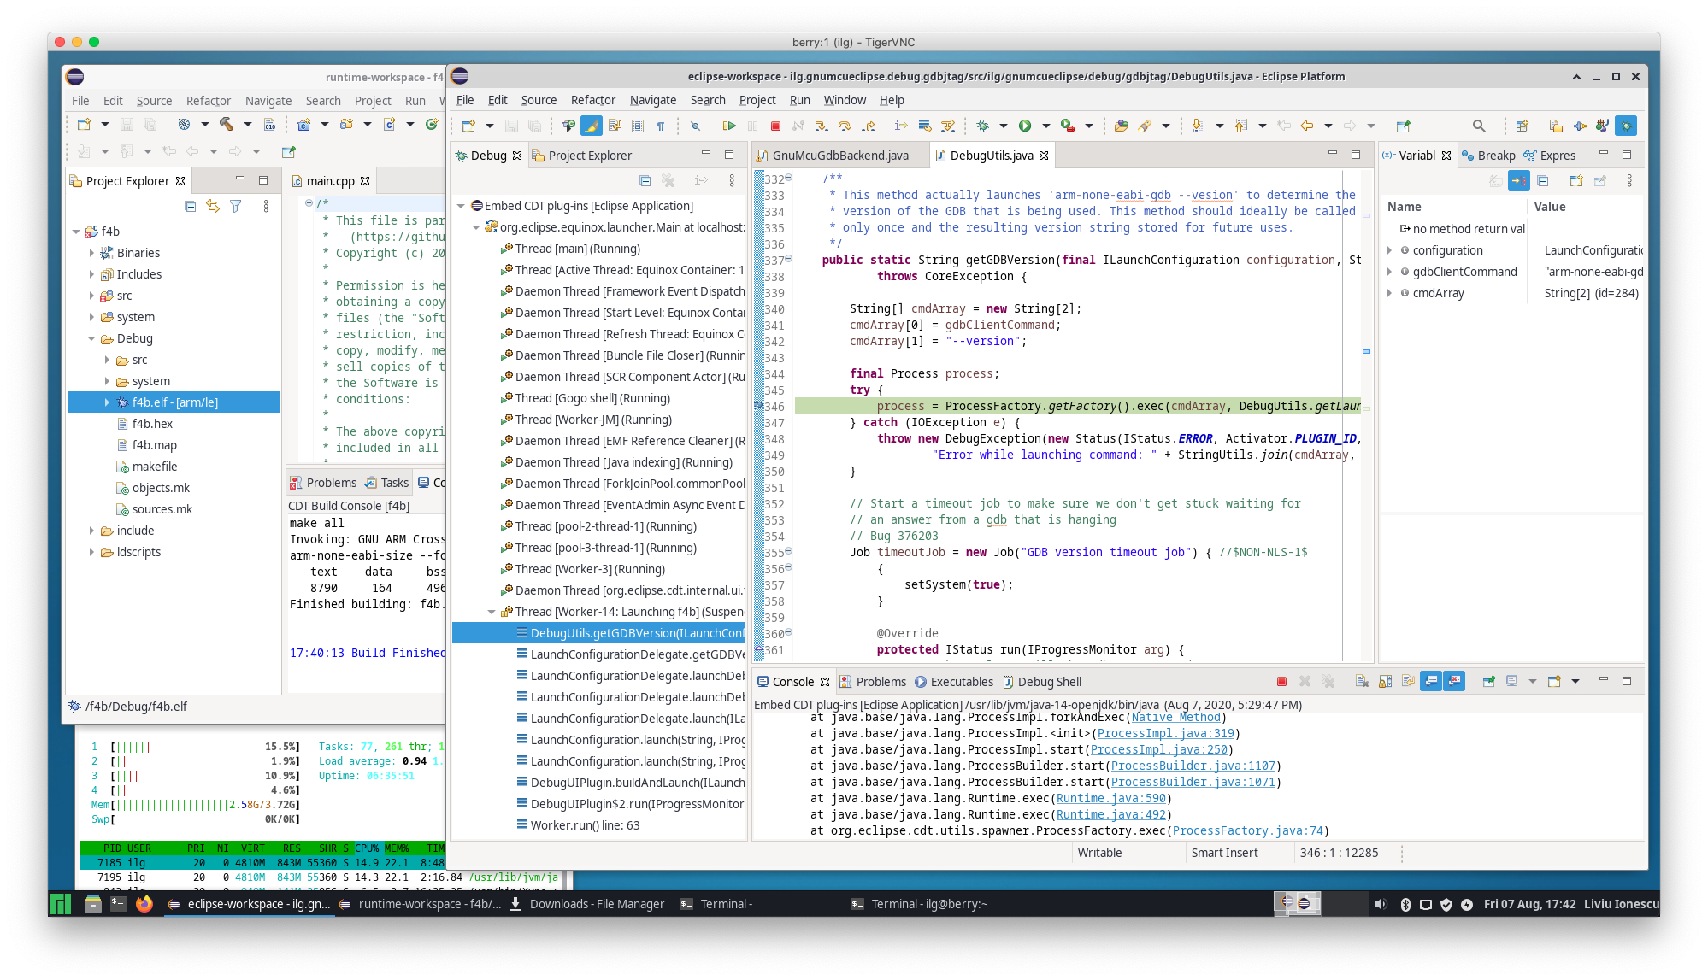Switch to the GnuMcuGdbBackend.java tab
Screen dimensions: 1708x980
coord(839,156)
